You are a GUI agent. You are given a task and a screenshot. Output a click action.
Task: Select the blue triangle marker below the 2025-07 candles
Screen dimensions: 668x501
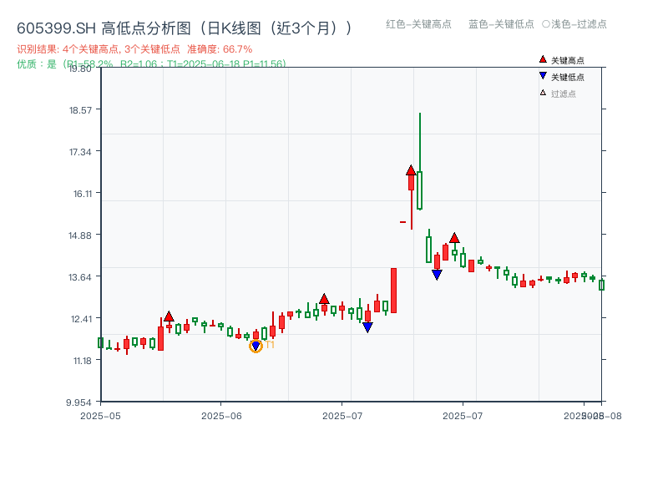point(437,273)
